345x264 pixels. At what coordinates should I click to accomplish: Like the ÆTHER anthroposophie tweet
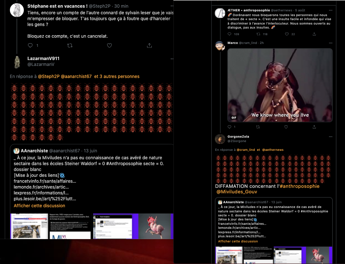[x=287, y=34]
